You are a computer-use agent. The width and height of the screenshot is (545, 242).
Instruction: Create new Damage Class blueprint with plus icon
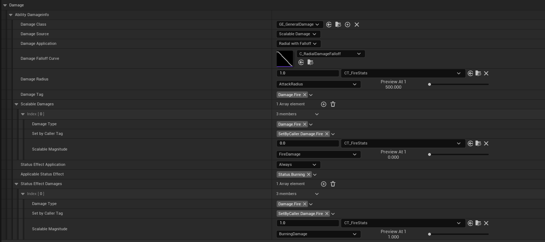click(x=348, y=25)
